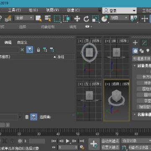
Task: Open the 编辑 menu in Scene Explorer
Action: tap(8, 42)
